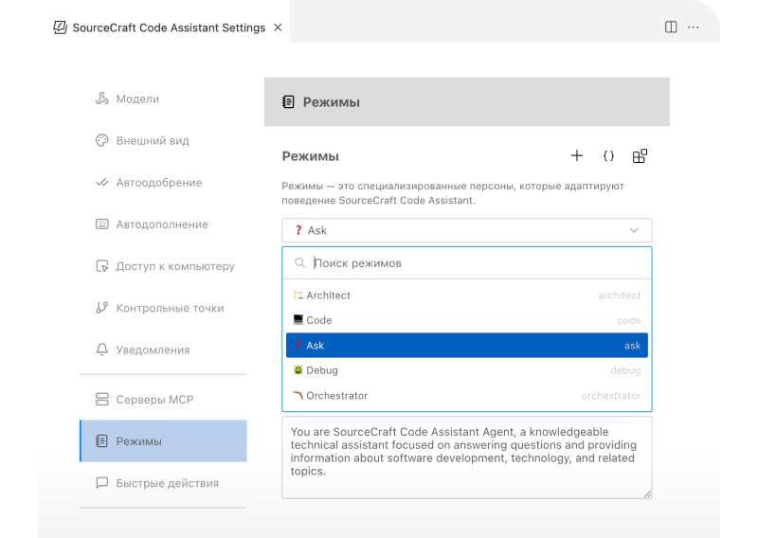
Task: Click the Поиск режимов search field
Action: 474,263
